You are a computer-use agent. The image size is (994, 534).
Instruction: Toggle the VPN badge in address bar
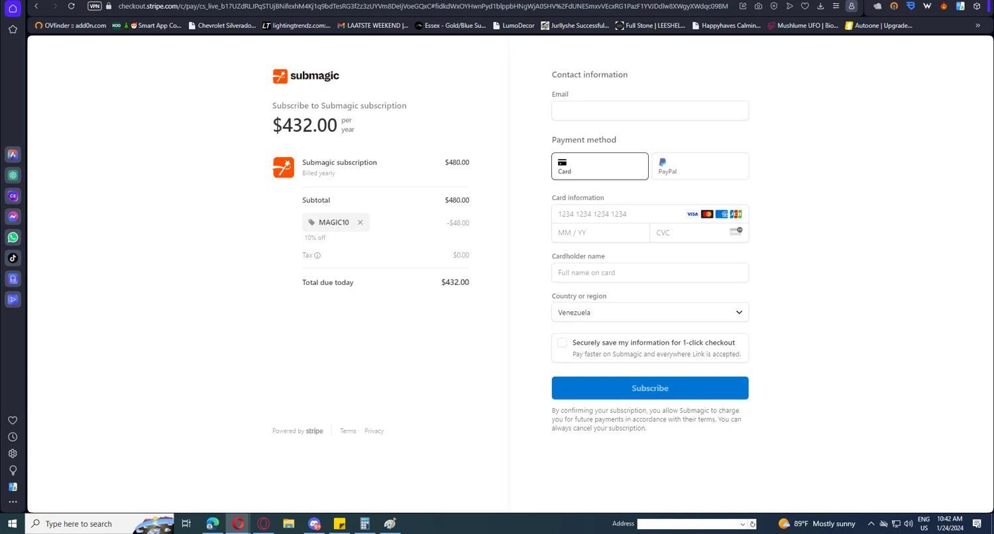(95, 6)
